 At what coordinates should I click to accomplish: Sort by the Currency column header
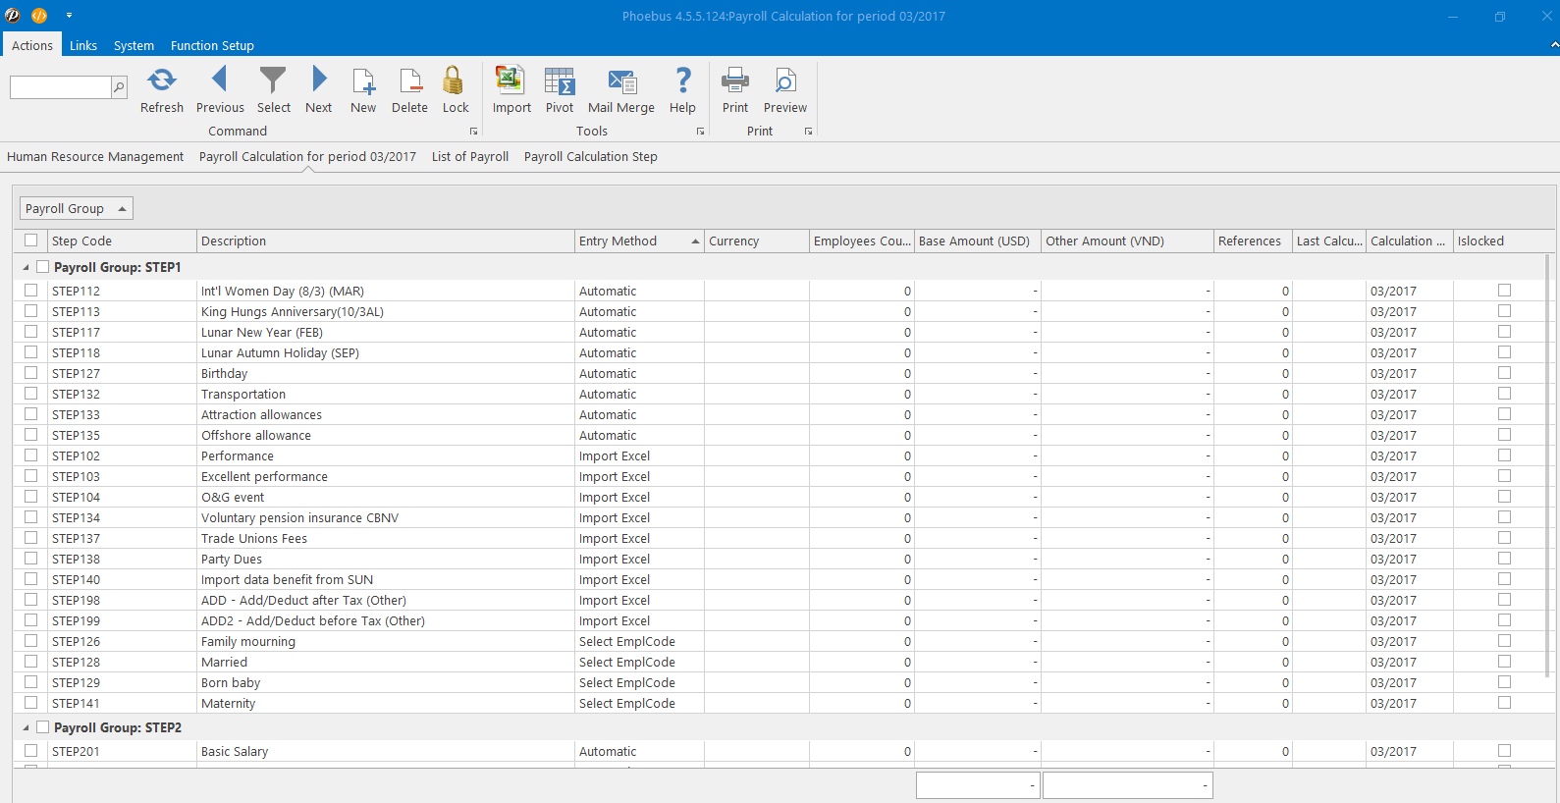click(757, 241)
